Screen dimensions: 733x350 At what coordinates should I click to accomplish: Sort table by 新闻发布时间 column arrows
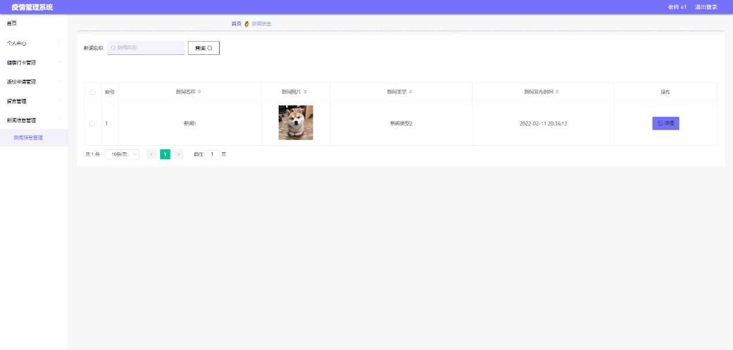coord(557,92)
